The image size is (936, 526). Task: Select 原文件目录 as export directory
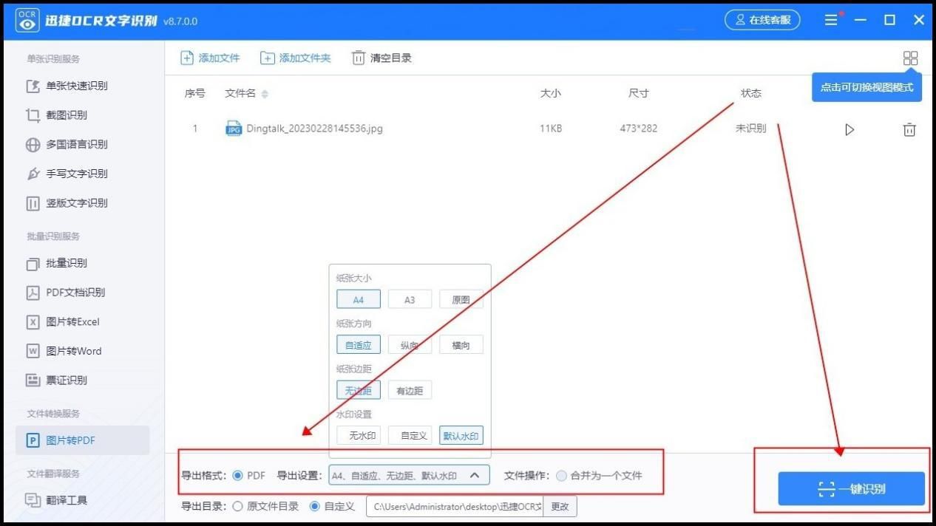pos(237,506)
